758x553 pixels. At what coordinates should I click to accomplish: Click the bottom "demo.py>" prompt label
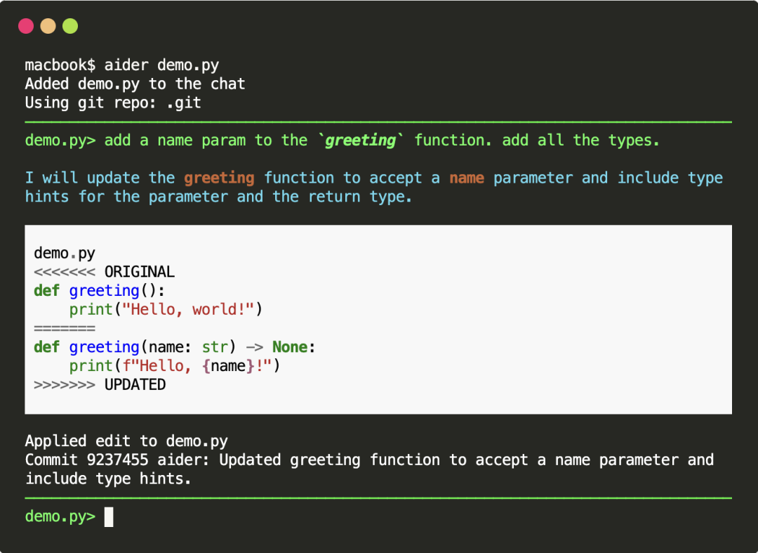60,516
